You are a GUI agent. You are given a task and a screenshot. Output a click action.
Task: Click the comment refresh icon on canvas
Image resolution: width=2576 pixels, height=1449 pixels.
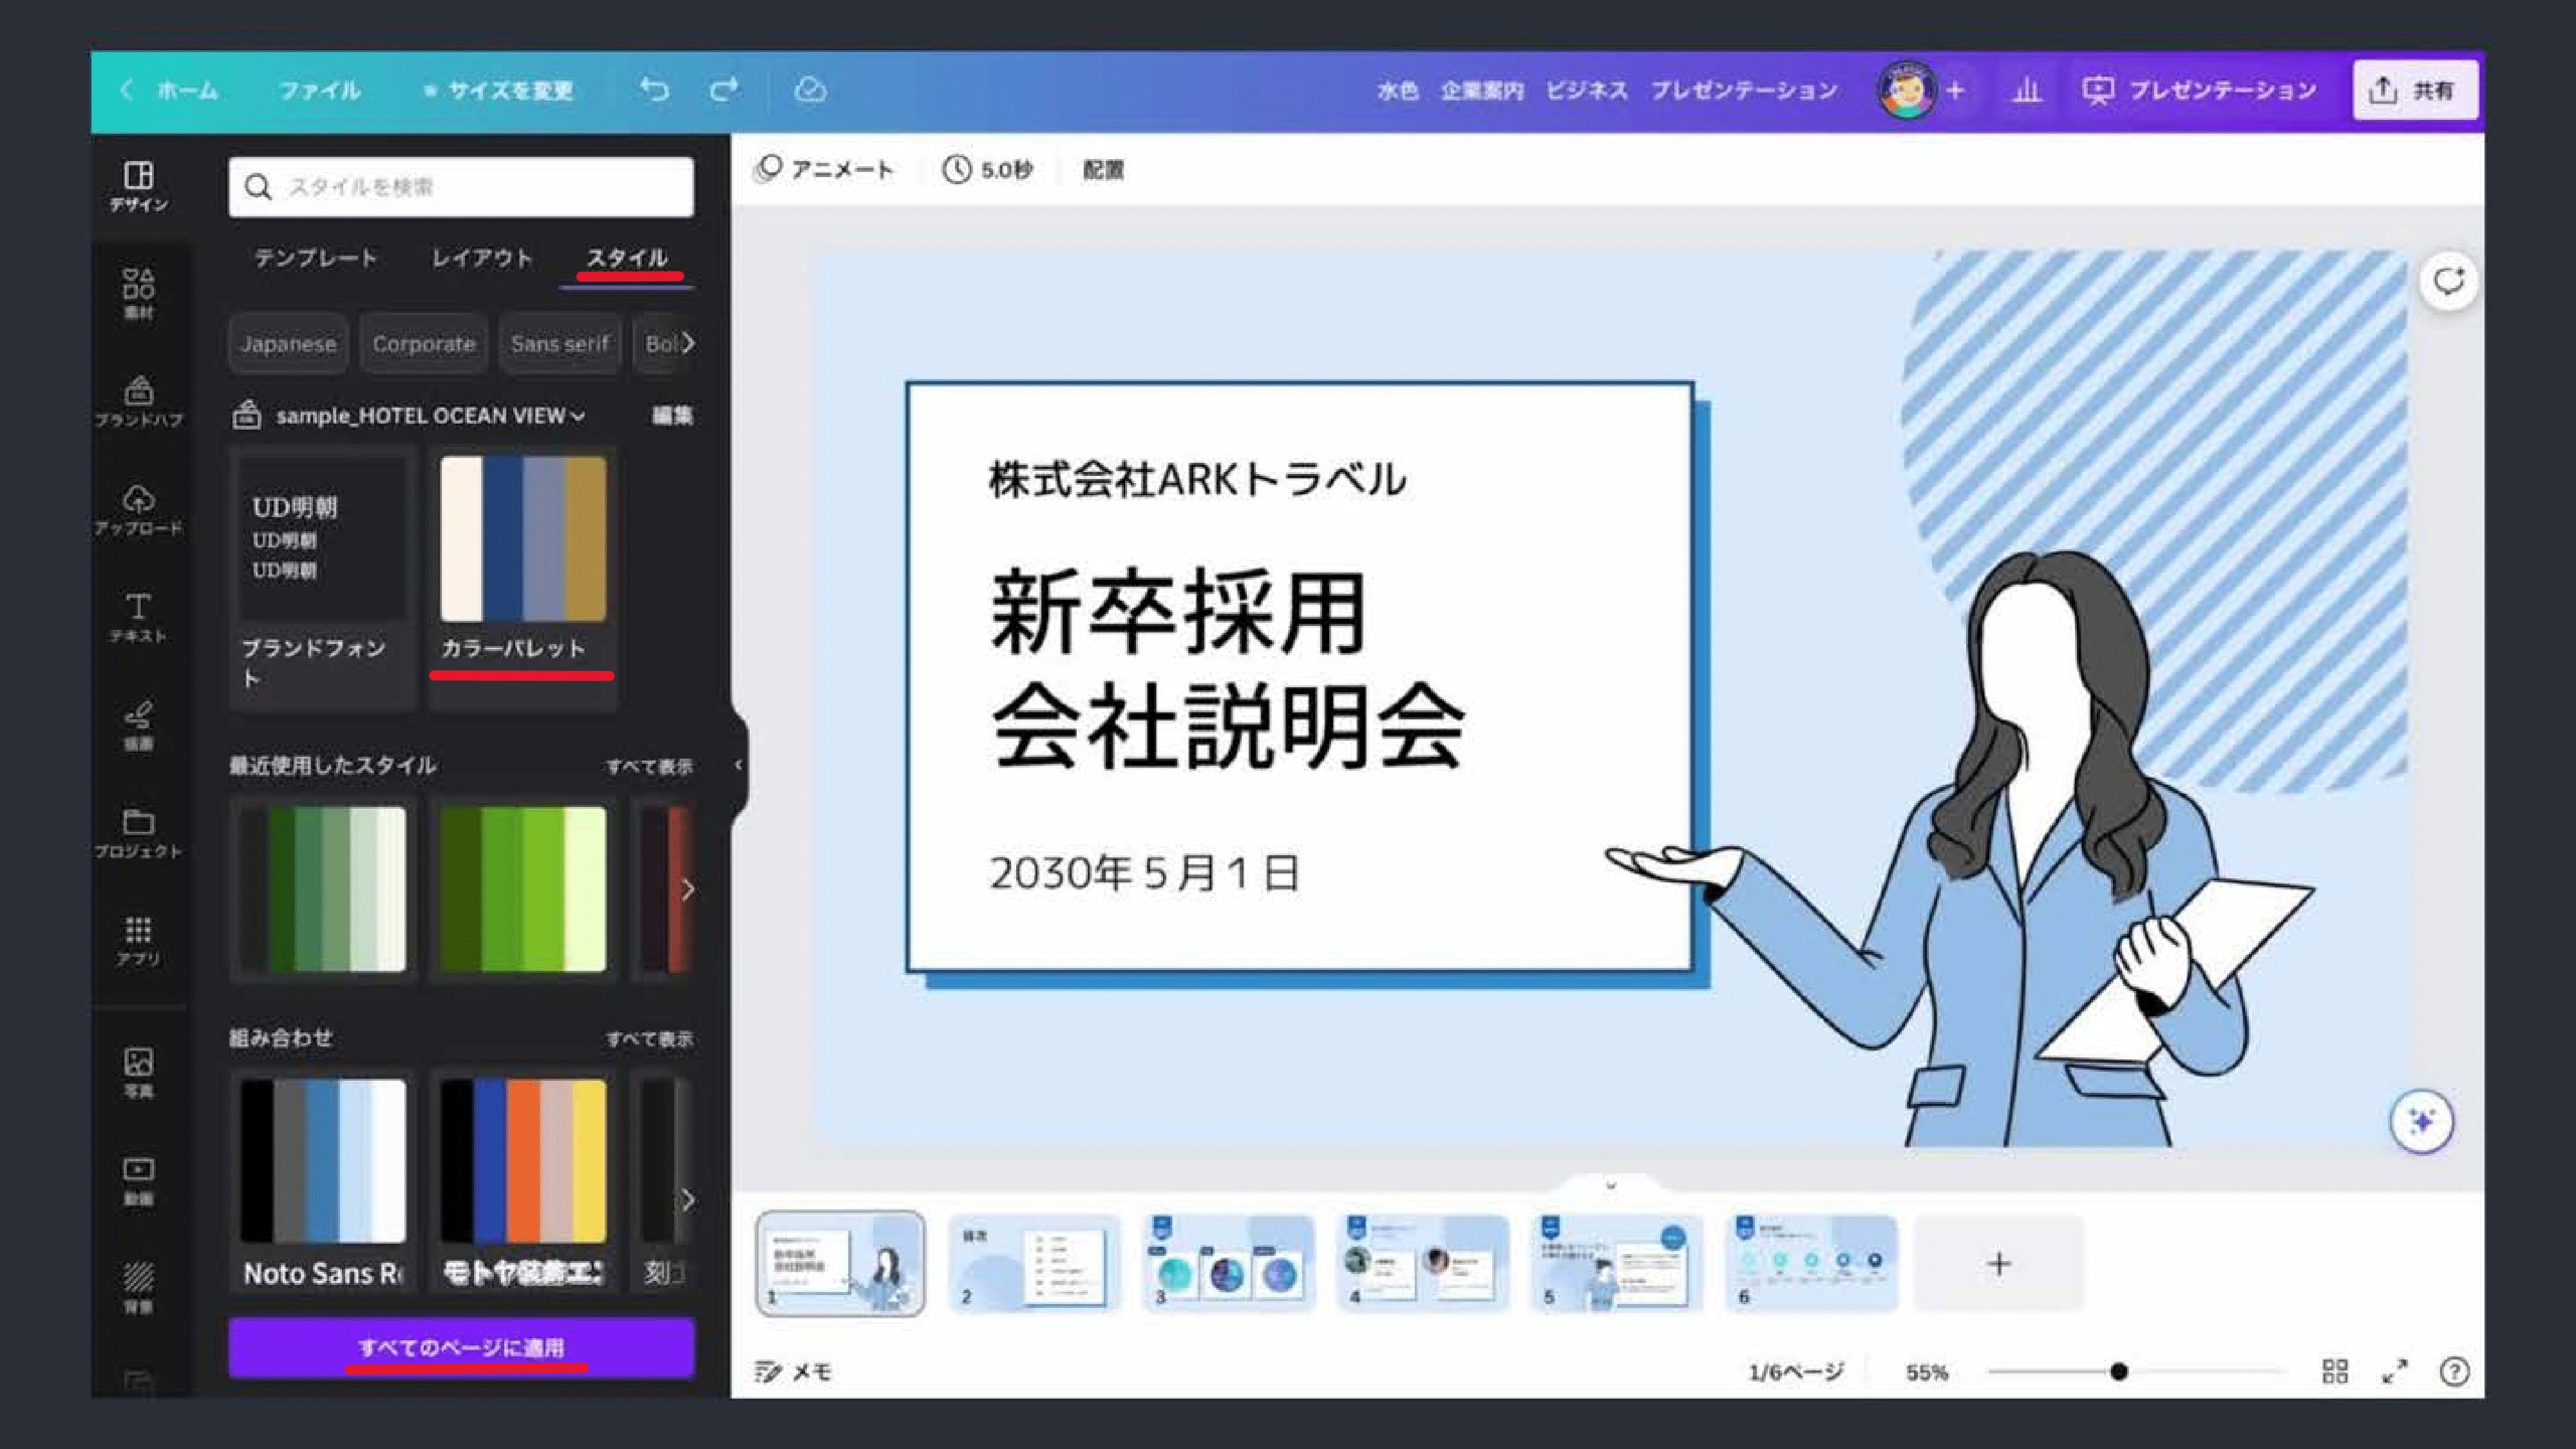coord(2448,282)
